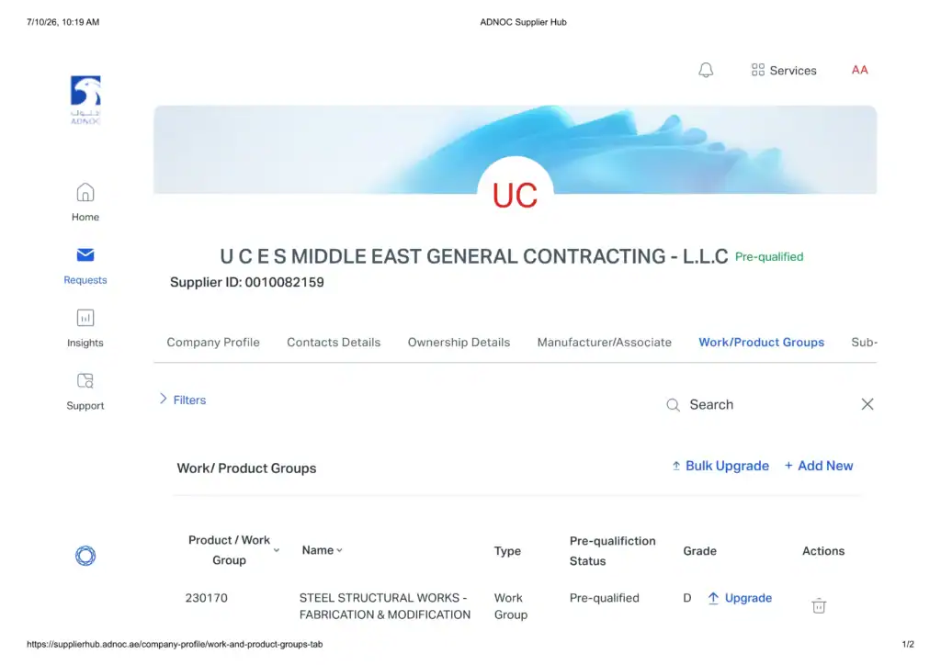Click the Support sidebar label
The width and height of the screenshot is (941, 665).
tap(85, 406)
